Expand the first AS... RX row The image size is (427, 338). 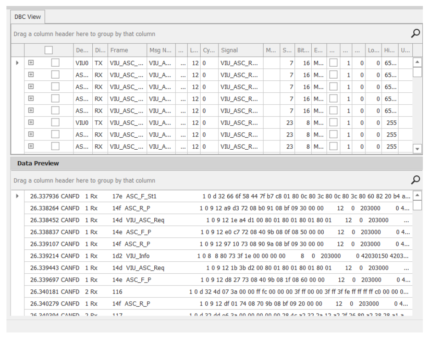[x=31, y=75]
